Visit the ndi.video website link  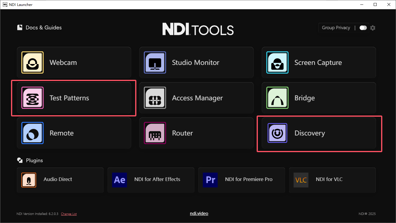(x=199, y=213)
